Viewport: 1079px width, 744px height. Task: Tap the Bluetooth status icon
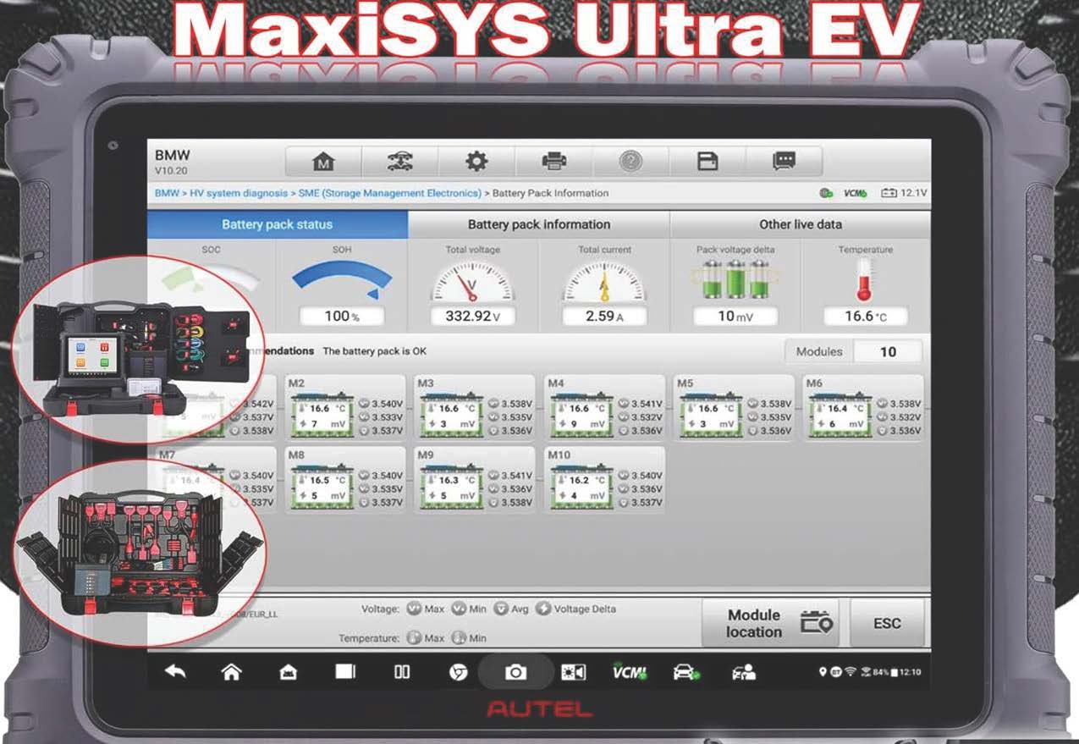tap(834, 672)
